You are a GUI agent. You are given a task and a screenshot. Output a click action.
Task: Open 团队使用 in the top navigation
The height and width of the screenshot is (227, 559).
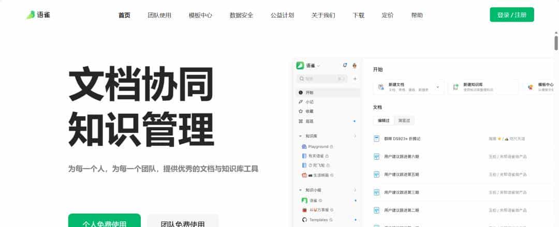tap(159, 15)
